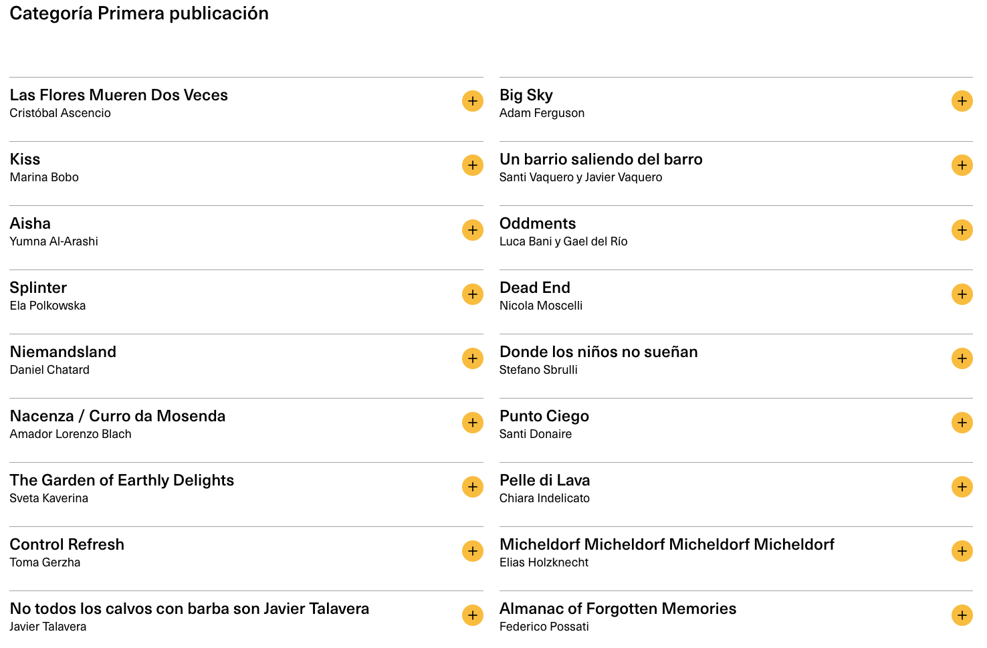Open the Dead End plus icon
987x648 pixels.
click(x=962, y=294)
